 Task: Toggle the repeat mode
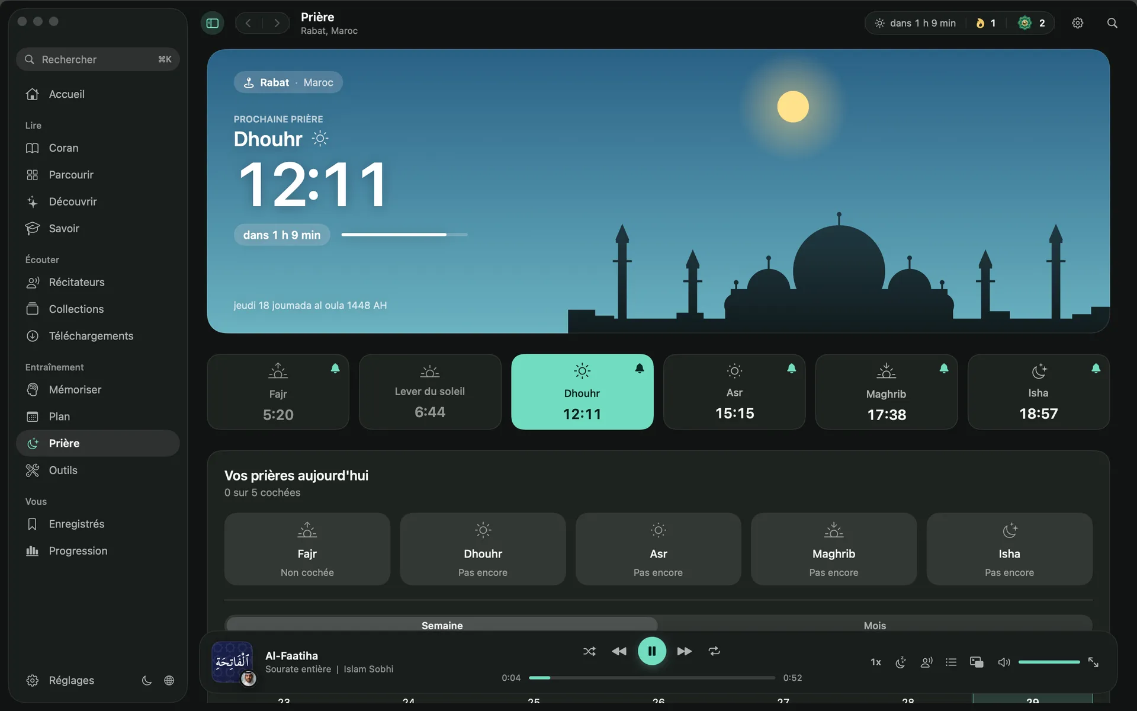click(714, 651)
